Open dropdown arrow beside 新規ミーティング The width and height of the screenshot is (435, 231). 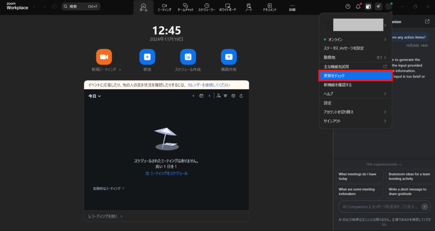click(120, 70)
